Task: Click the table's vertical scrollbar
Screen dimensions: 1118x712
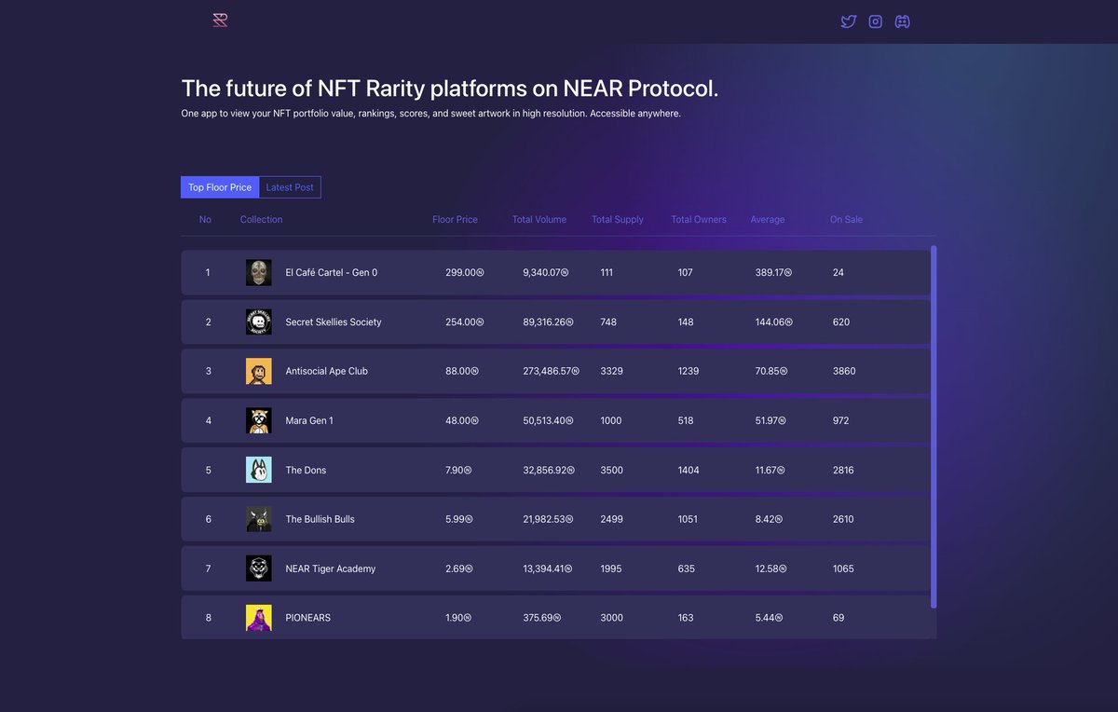Action: [934, 427]
